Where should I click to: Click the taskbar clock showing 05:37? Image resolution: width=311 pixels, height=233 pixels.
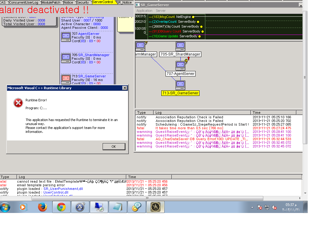coord(291,207)
